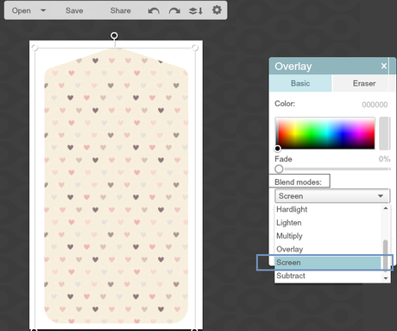Image resolution: width=397 pixels, height=331 pixels.
Task: Click the Blend modes label
Action: [298, 182]
